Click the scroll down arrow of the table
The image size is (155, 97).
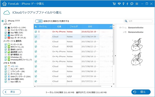pyautogui.click(x=114, y=84)
